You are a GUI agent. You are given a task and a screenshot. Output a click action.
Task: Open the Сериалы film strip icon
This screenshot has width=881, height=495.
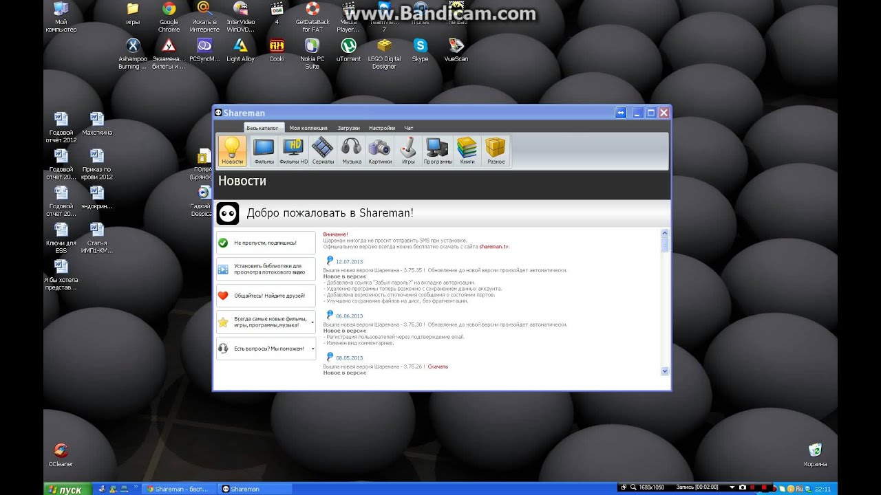pyautogui.click(x=323, y=151)
